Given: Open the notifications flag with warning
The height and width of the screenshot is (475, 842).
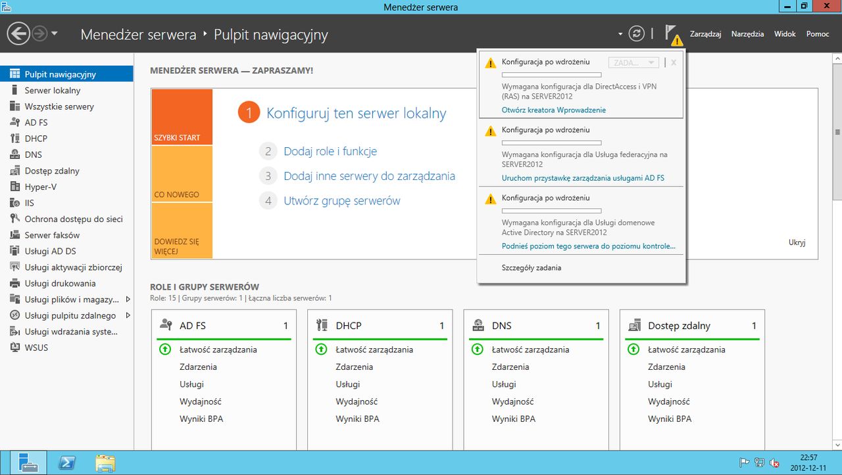Looking at the screenshot, I should [x=673, y=34].
